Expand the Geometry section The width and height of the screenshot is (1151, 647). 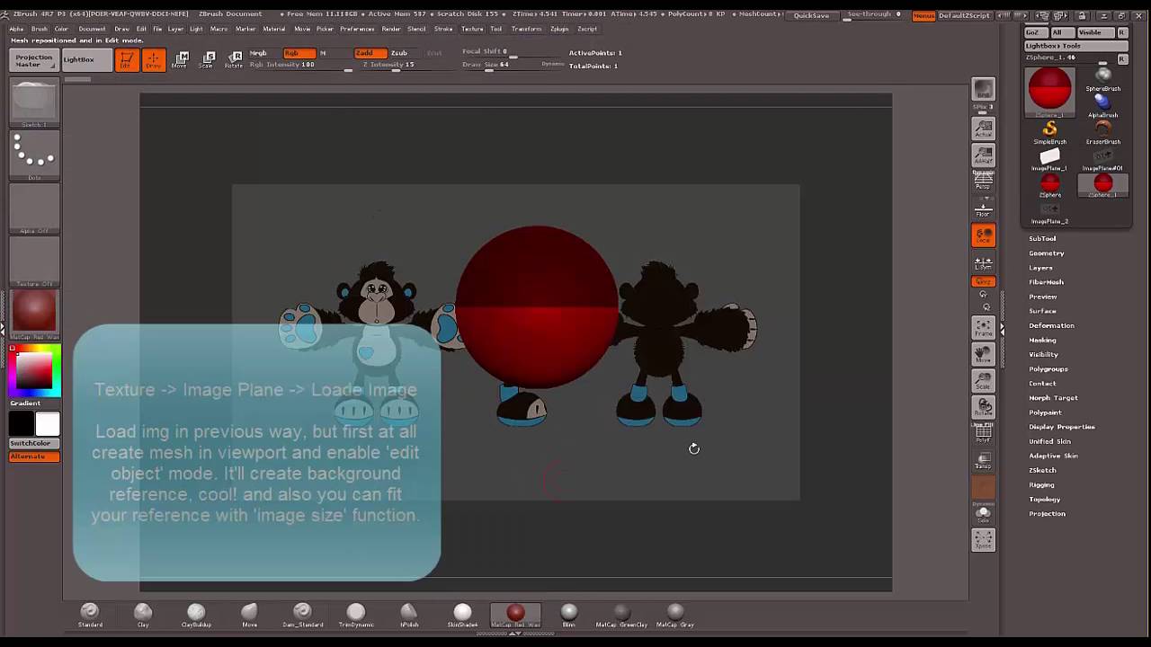coord(1046,253)
